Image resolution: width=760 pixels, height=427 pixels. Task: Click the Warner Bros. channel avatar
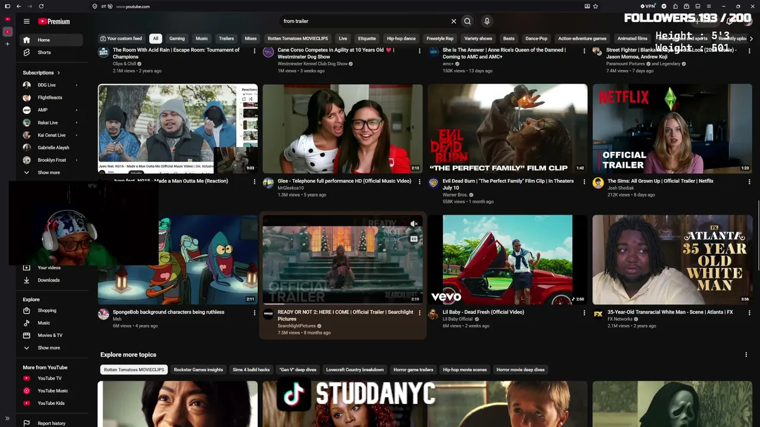[x=433, y=183]
